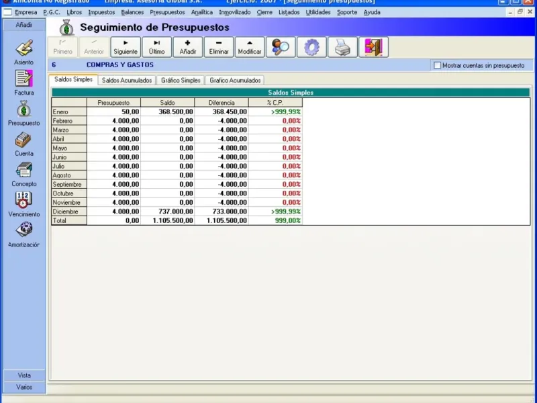537x403 pixels.
Task: Open the Balances menu
Action: [132, 12]
